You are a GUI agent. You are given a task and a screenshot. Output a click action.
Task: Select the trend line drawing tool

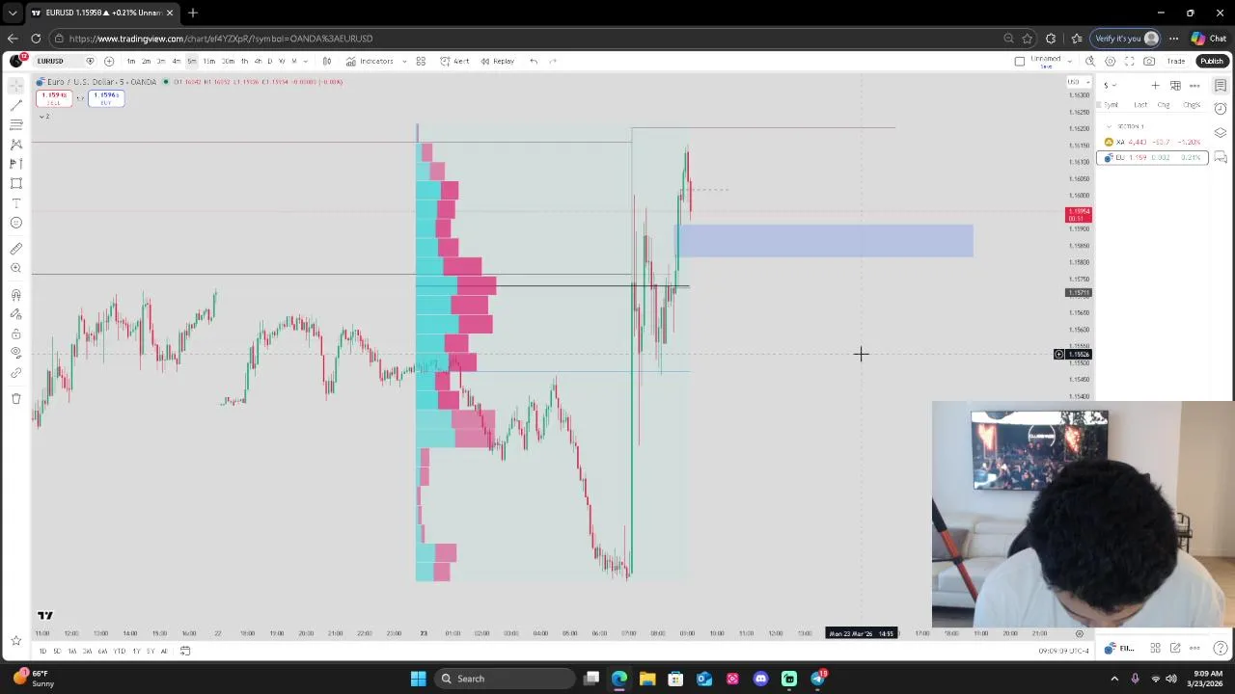click(16, 105)
